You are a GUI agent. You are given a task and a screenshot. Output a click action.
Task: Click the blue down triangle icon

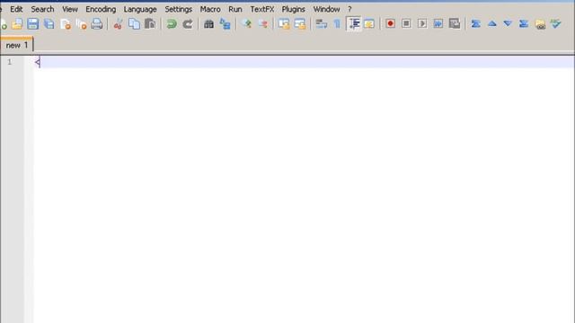coord(508,24)
